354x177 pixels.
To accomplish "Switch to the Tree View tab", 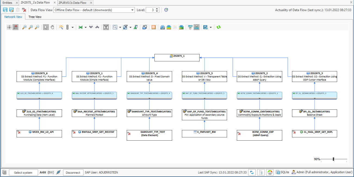I will pyautogui.click(x=35, y=17).
